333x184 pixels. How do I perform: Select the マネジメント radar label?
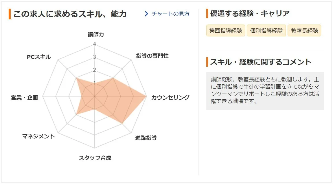[38, 136]
